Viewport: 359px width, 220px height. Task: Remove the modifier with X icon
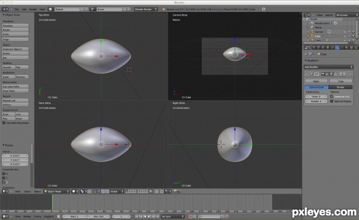(x=350, y=74)
